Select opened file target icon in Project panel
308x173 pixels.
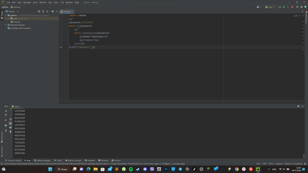(x=39, y=12)
